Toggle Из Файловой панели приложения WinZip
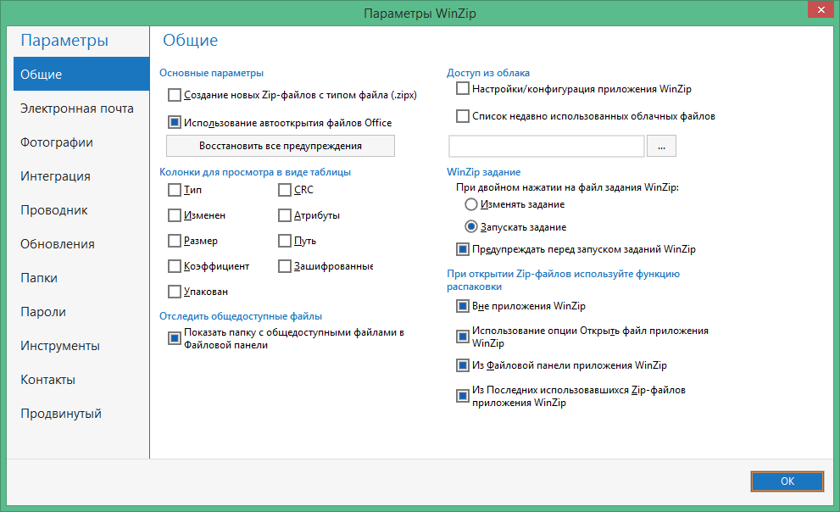 pyautogui.click(x=463, y=365)
